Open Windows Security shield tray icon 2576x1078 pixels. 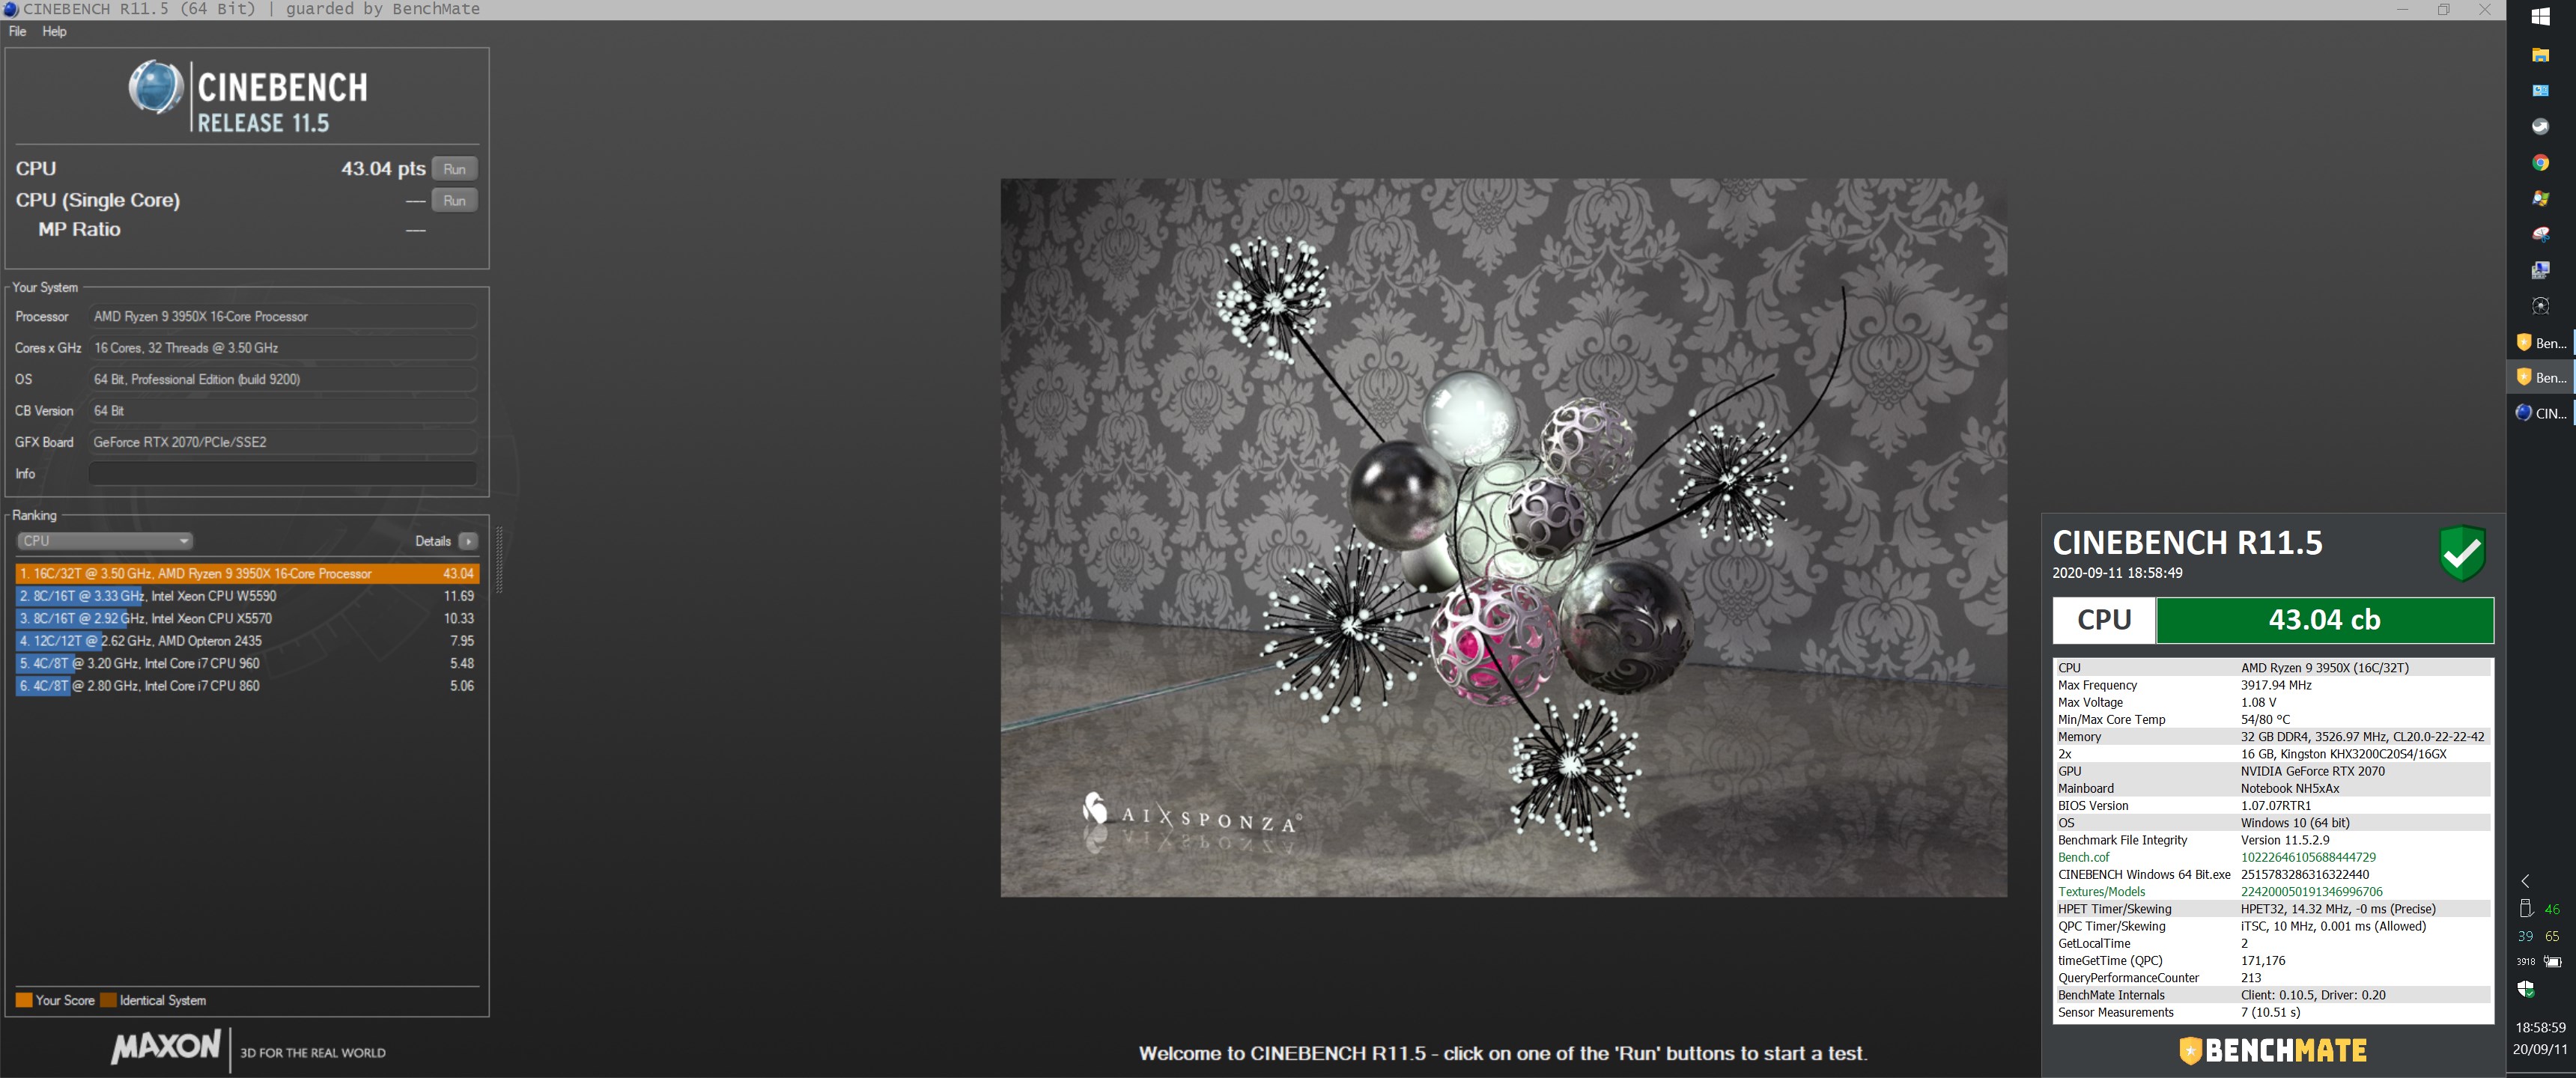click(x=2526, y=988)
